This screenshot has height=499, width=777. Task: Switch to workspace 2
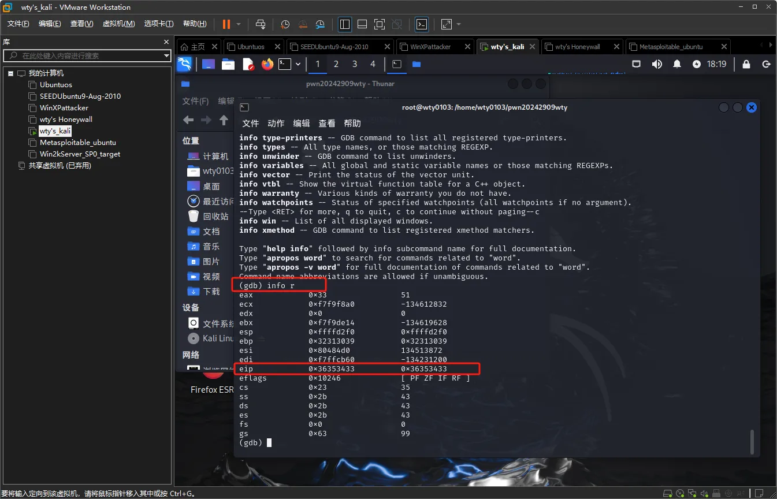[336, 64]
